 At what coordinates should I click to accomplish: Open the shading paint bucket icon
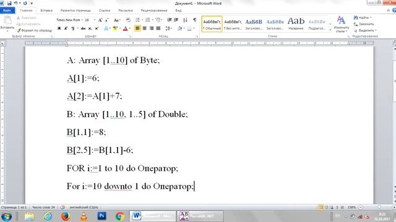coord(179,28)
